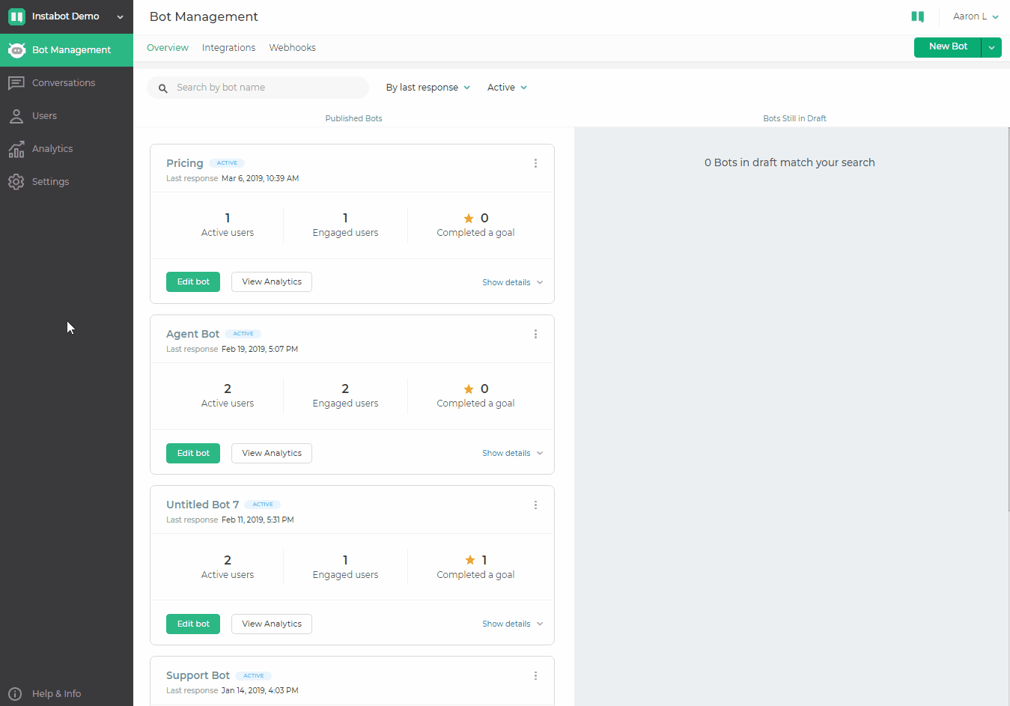1010x706 pixels.
Task: Open the New Bot dropdown arrow
Action: pyautogui.click(x=991, y=47)
